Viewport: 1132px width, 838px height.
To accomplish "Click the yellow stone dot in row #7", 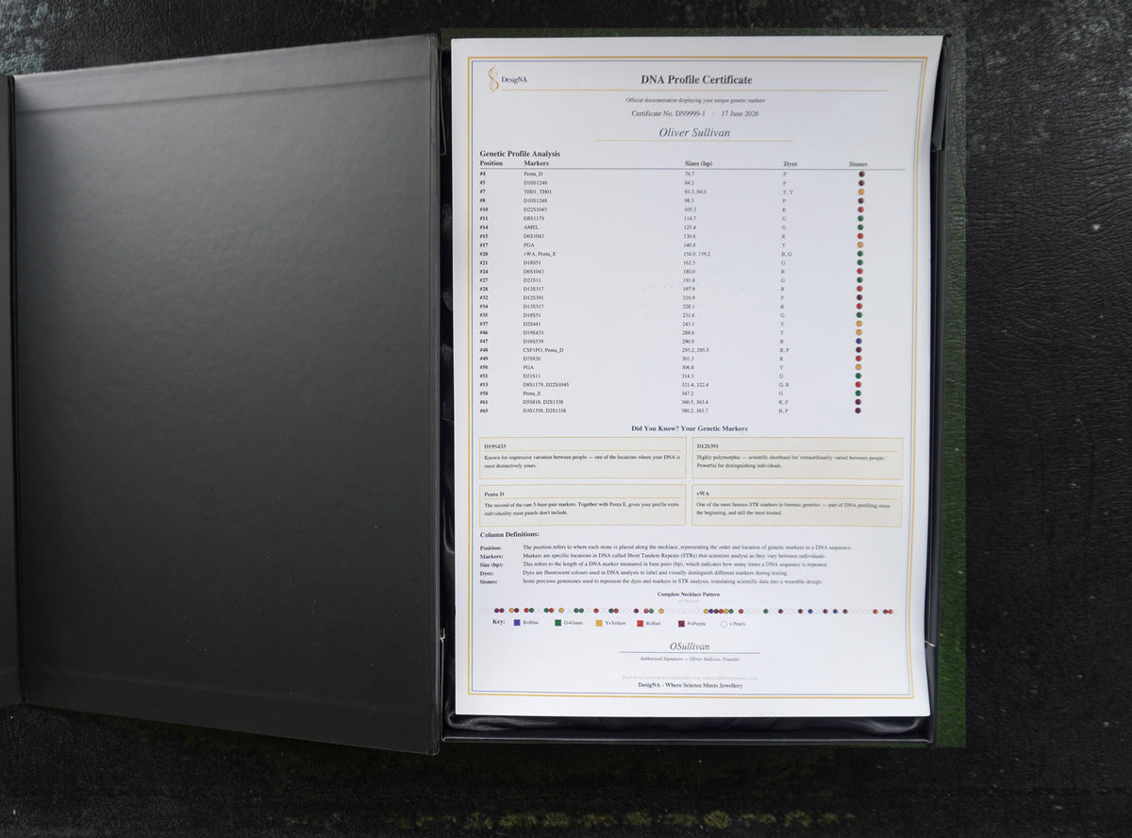I will (x=861, y=192).
